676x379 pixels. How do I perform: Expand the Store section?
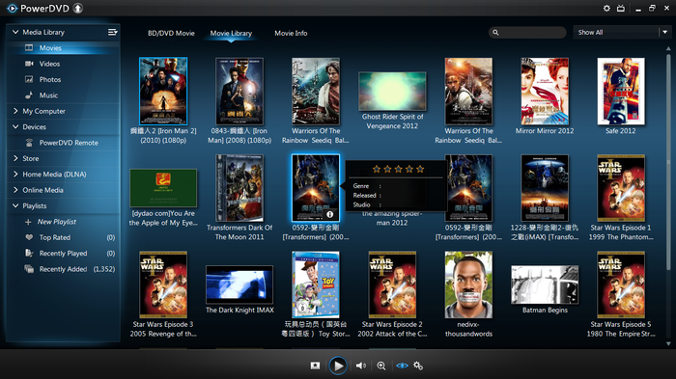[15, 158]
